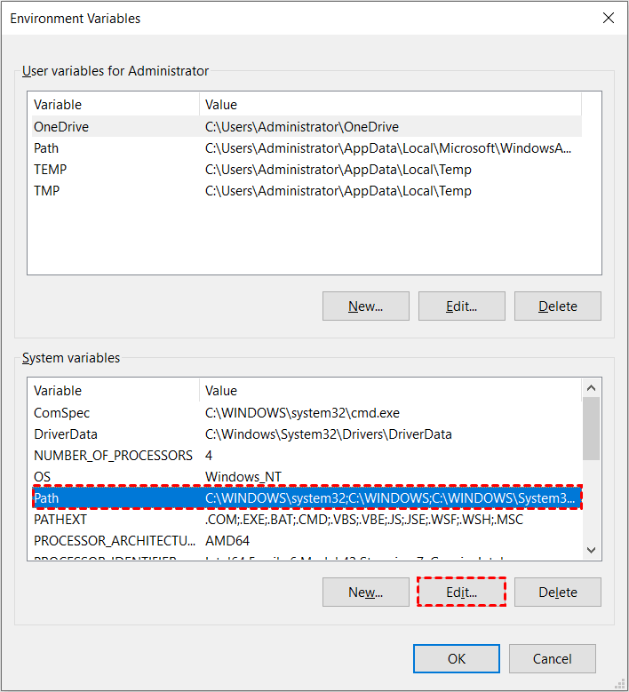Click the system variables scrollbar thumb
The image size is (629, 692).
pos(591,426)
